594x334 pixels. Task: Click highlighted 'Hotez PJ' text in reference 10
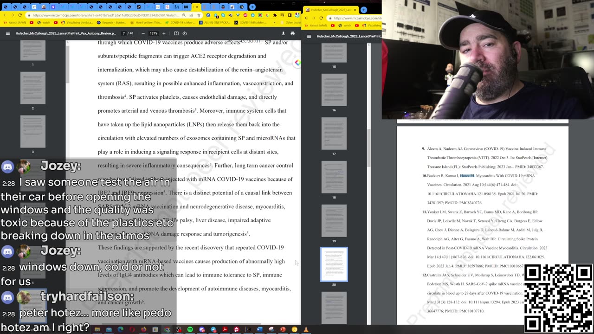(x=467, y=176)
